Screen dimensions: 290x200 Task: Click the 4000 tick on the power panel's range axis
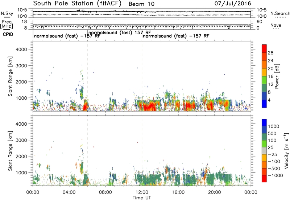pos(21,49)
